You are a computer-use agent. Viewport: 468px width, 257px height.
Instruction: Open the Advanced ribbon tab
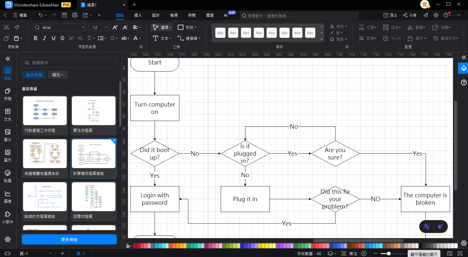[210, 15]
